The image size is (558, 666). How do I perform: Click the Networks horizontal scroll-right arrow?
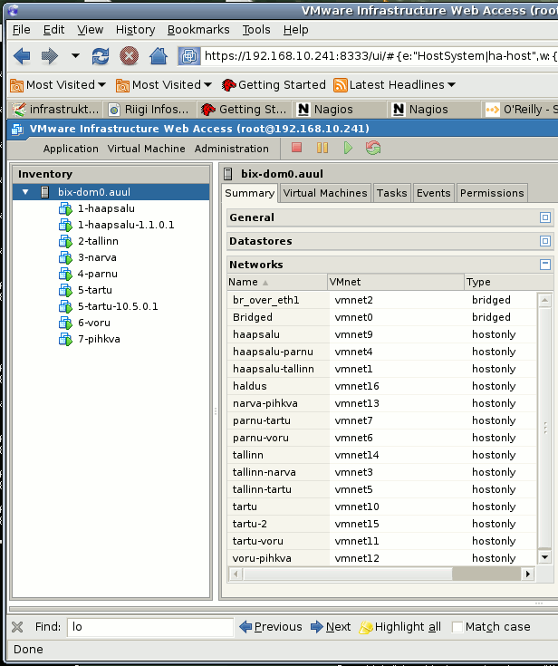527,574
